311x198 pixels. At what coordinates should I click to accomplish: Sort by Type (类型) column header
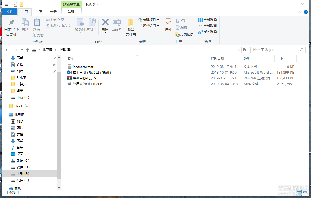click(x=247, y=58)
